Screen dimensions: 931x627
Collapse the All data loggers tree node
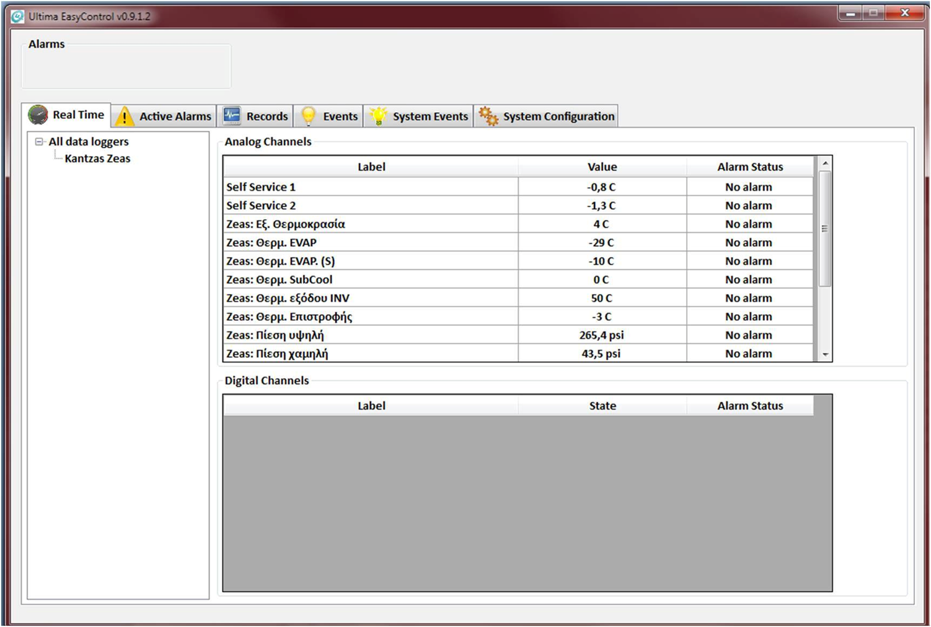point(39,142)
